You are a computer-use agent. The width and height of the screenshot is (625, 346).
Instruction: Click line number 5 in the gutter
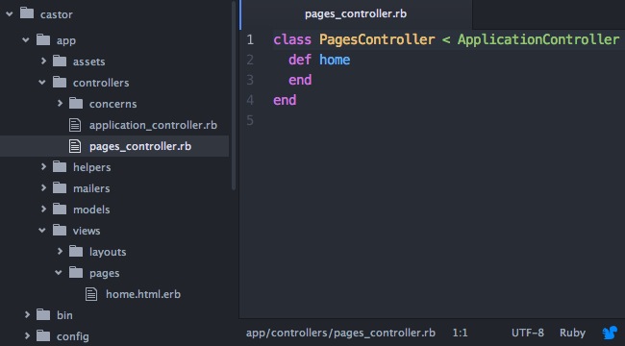click(250, 120)
